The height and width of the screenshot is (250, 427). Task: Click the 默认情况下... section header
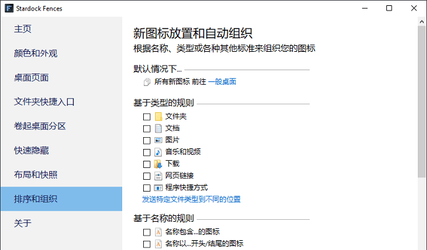click(158, 69)
